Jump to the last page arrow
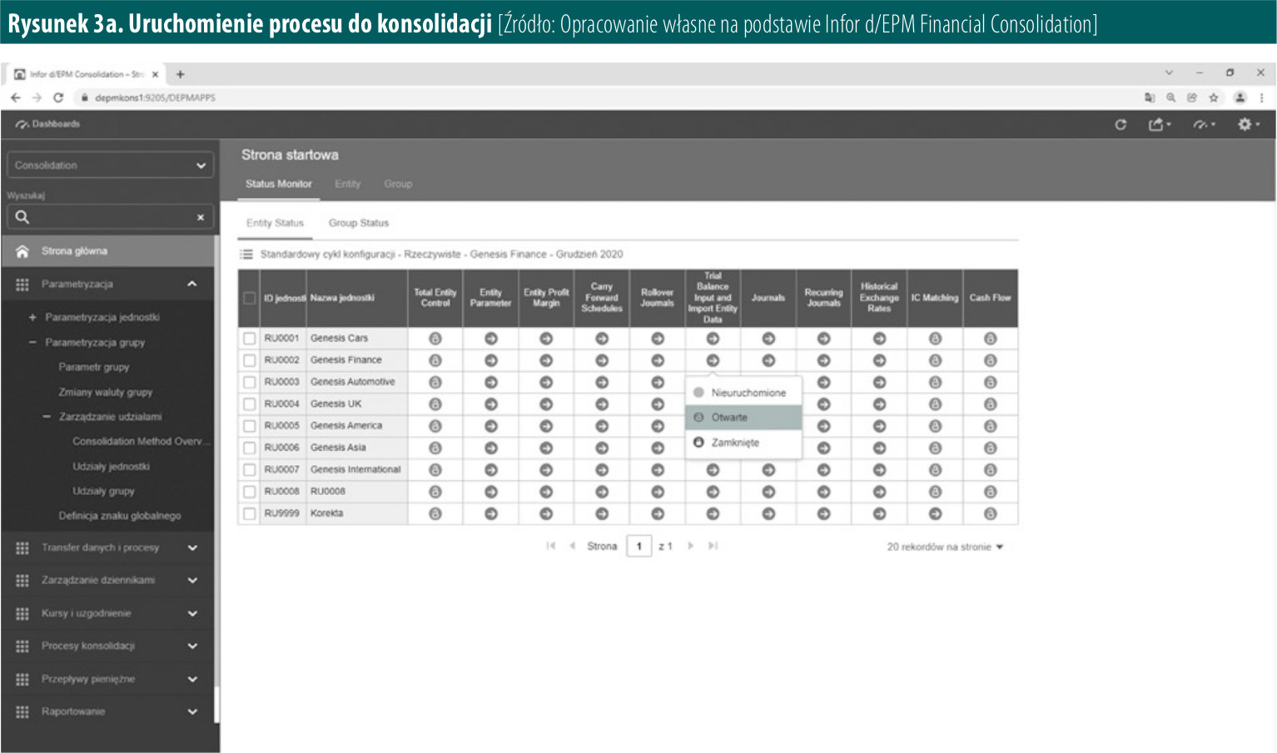Viewport: 1277px width, 753px height. (x=713, y=546)
